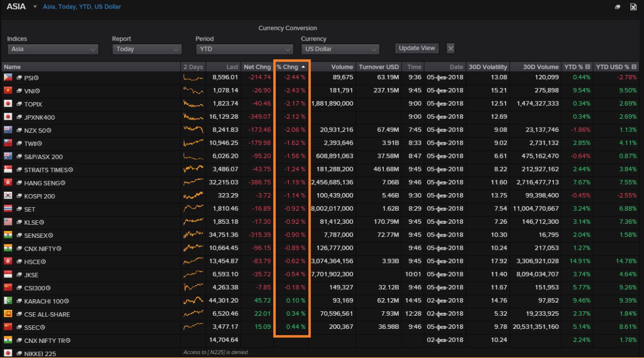Click the stacked-windows icon beside JPXNK400
The height and width of the screenshot is (358, 644).
[x=19, y=117]
